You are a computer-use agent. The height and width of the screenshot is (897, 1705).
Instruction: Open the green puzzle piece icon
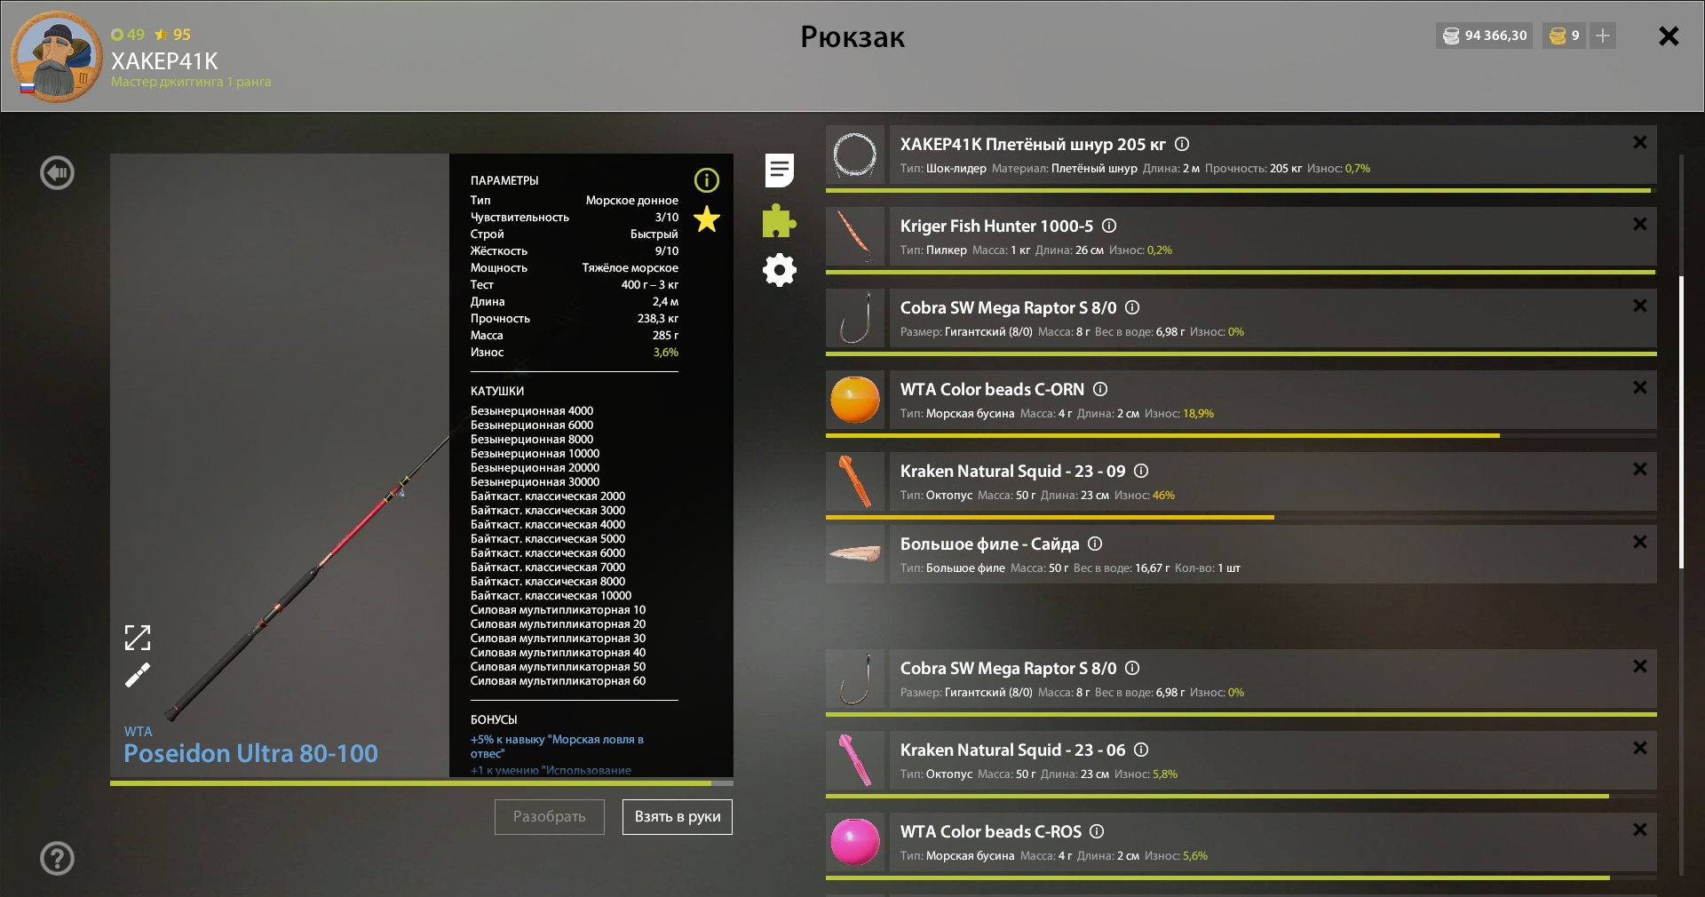click(x=779, y=221)
